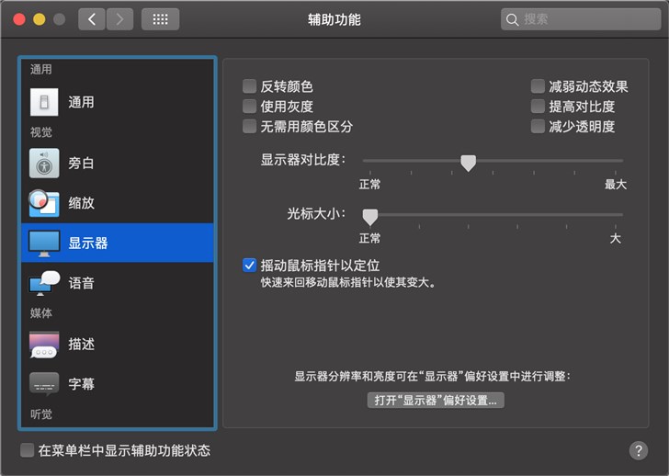Open the 通用 item label in the sidebar
Image resolution: width=669 pixels, height=476 pixels.
coord(81,102)
